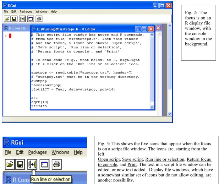Click R Console prompt cursor
This screenshot has width=219, height=184.
10,36
